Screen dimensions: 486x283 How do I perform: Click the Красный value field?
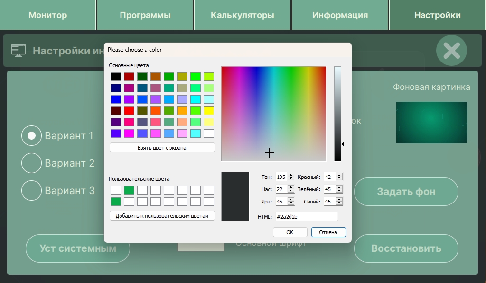330,177
